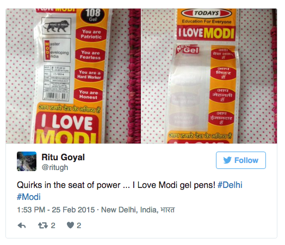View the retweet count of 2
Screen dimensions: 285x245
click(53, 225)
